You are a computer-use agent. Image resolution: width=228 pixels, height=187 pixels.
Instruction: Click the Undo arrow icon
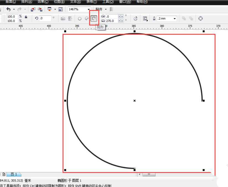(9, 9)
